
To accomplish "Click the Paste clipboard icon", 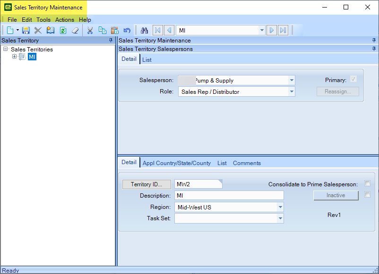I will point(115,30).
